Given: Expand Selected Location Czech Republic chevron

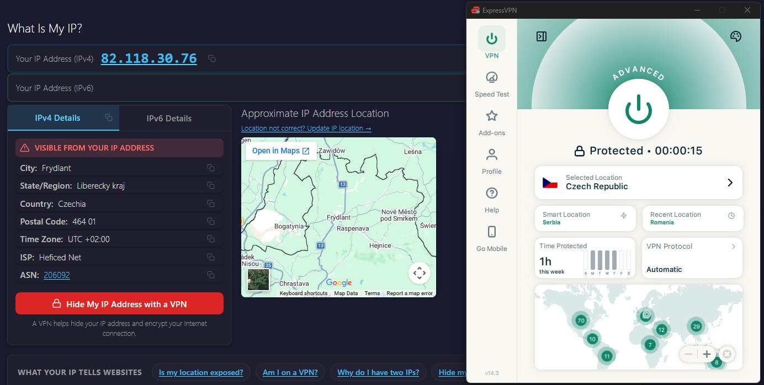Looking at the screenshot, I should (730, 183).
